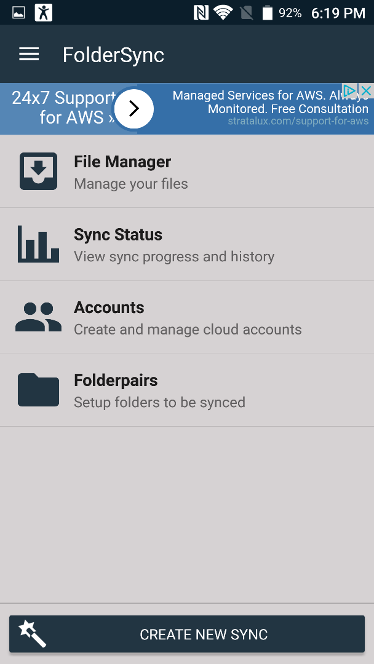Tap the battery status icon
Image resolution: width=374 pixels, height=664 pixels.
click(x=267, y=13)
